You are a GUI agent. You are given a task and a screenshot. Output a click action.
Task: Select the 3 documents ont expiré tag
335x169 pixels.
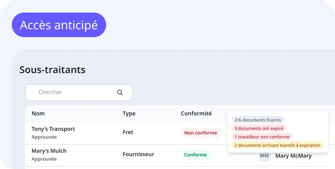click(259, 128)
